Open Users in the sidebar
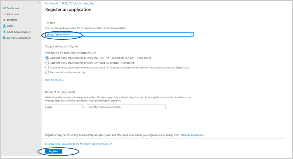 [x=10, y=26]
